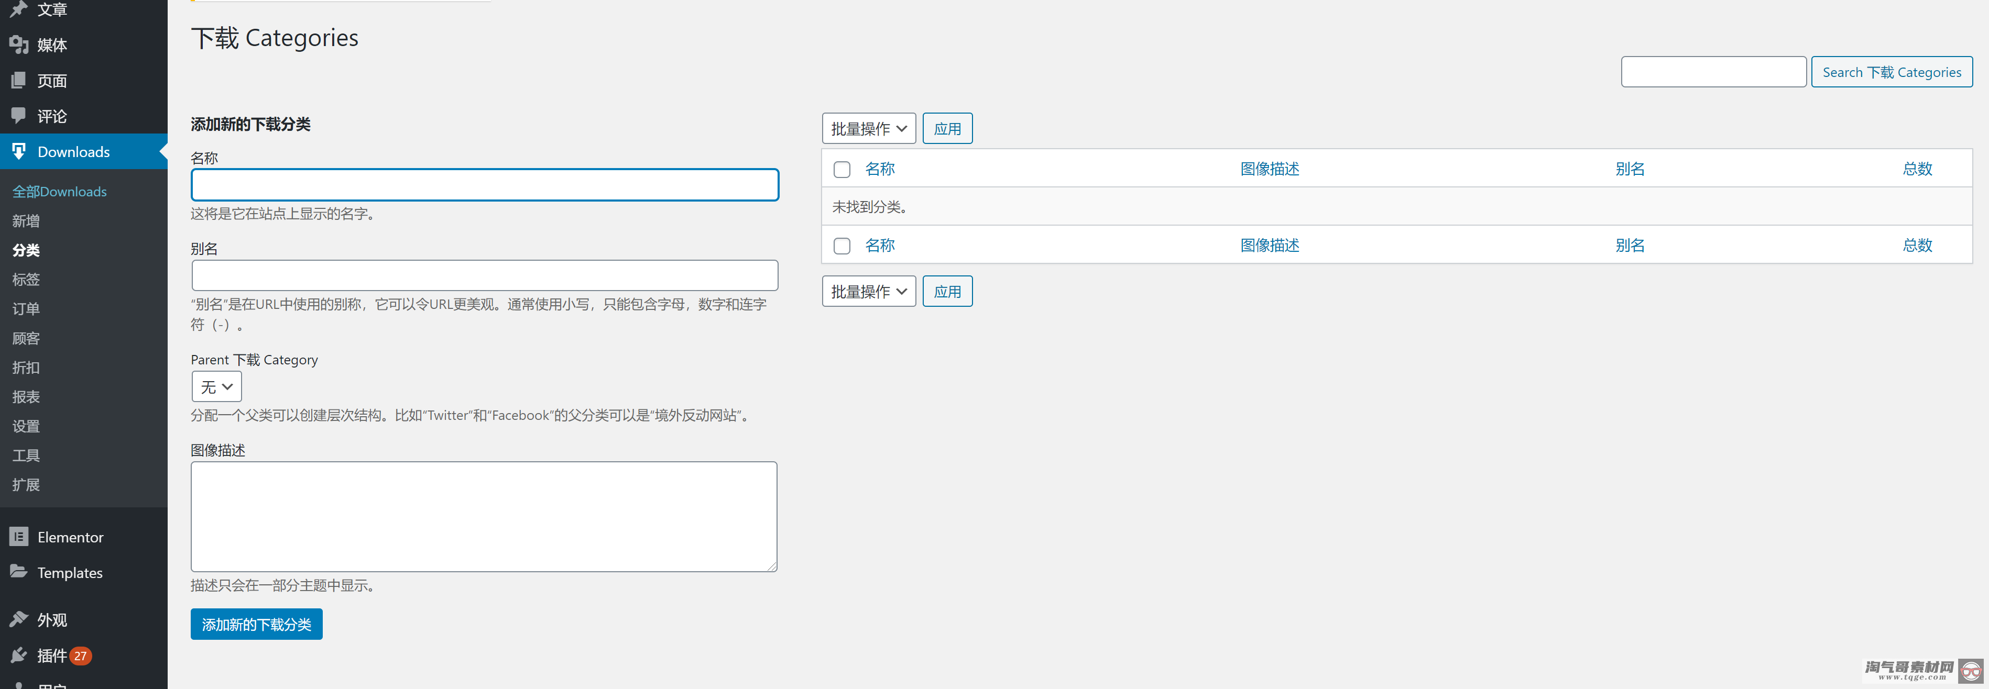Click the 插件 plugins plug icon
This screenshot has height=689, width=1989.
coord(18,655)
